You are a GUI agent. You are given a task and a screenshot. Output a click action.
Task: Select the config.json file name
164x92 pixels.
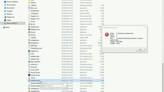click(x=35, y=14)
